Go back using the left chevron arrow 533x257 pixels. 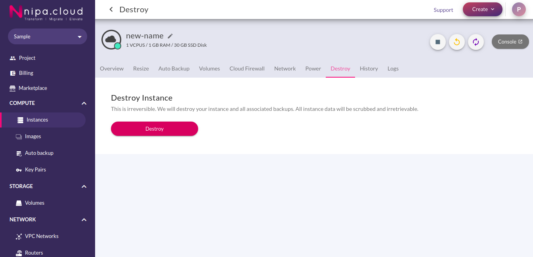[111, 10]
